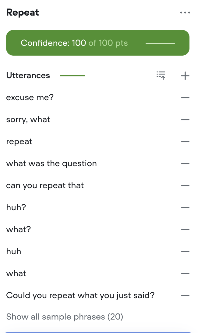
Task: Remove 'what was the question' utterance
Action: point(185,164)
